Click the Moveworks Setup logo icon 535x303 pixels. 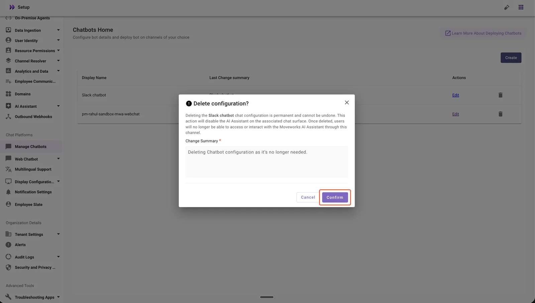(12, 7)
